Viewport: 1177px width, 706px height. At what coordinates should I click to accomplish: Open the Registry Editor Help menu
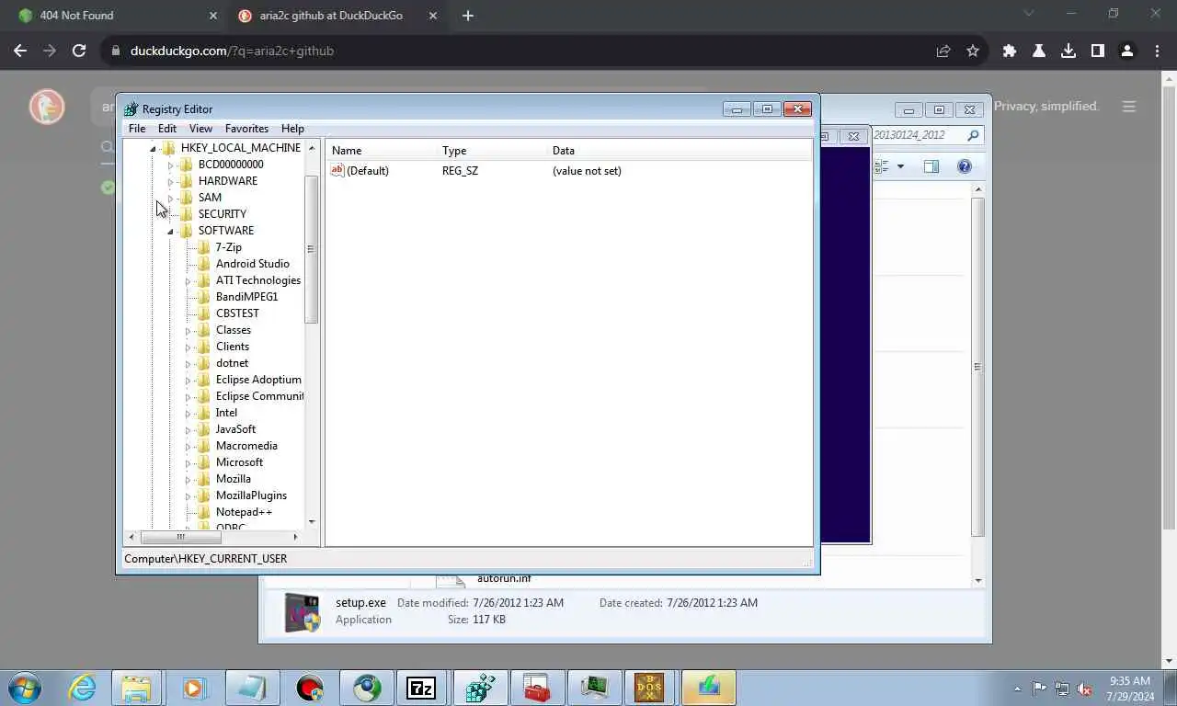point(292,129)
